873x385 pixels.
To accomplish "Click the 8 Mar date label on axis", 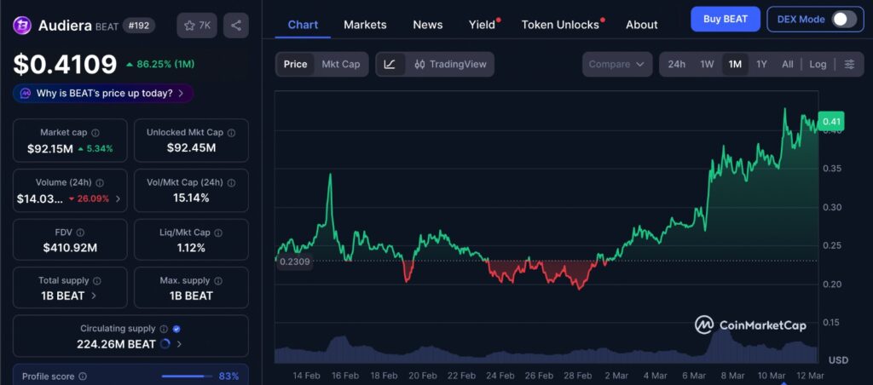I will pos(732,376).
